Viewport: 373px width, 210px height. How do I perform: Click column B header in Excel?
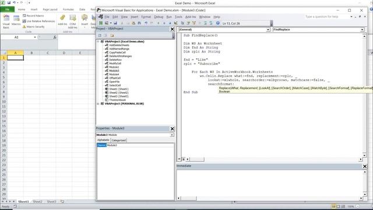[31, 53]
